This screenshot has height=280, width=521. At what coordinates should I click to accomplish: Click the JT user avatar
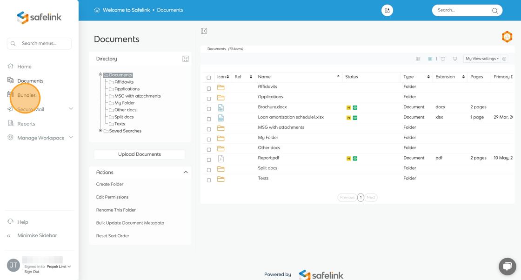point(13,265)
